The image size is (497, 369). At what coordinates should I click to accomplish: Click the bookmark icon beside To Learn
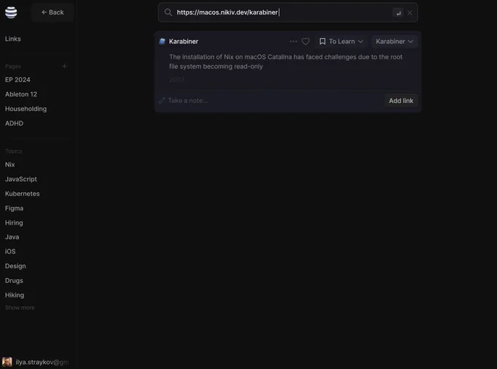(x=322, y=41)
